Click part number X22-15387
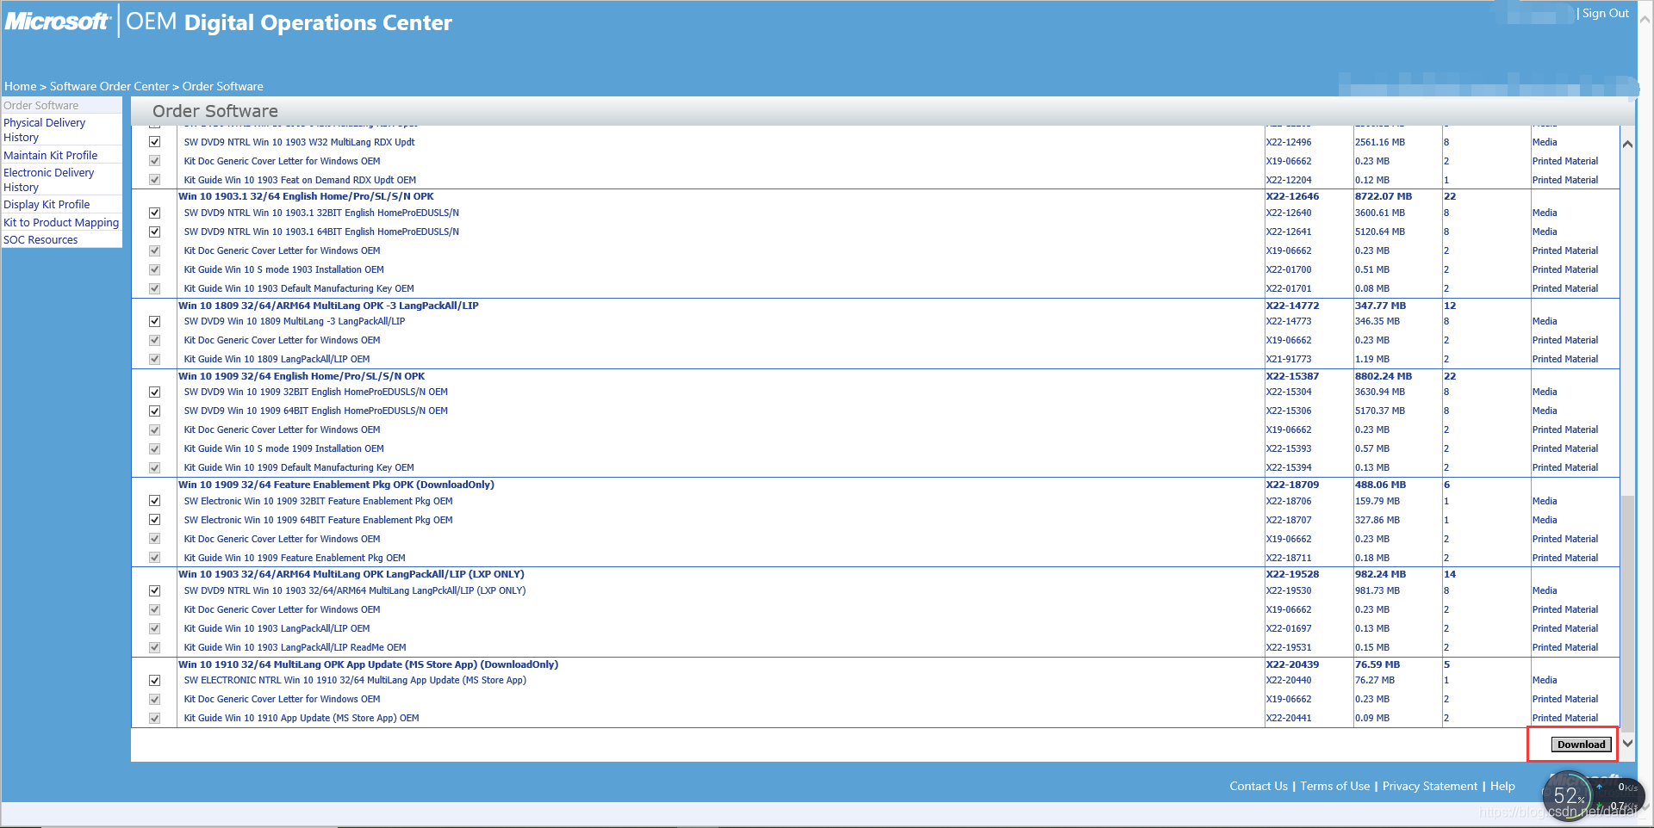 point(1292,376)
